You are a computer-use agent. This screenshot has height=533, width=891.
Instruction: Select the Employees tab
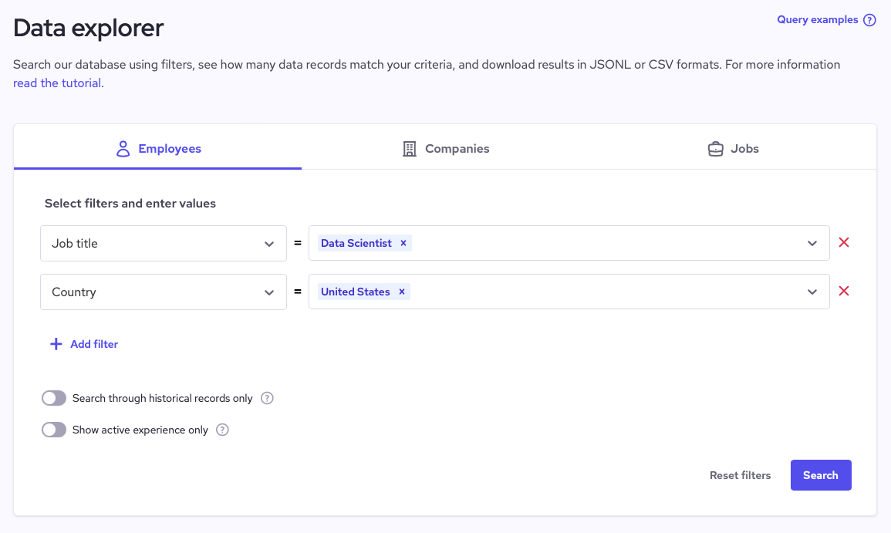[x=158, y=149]
